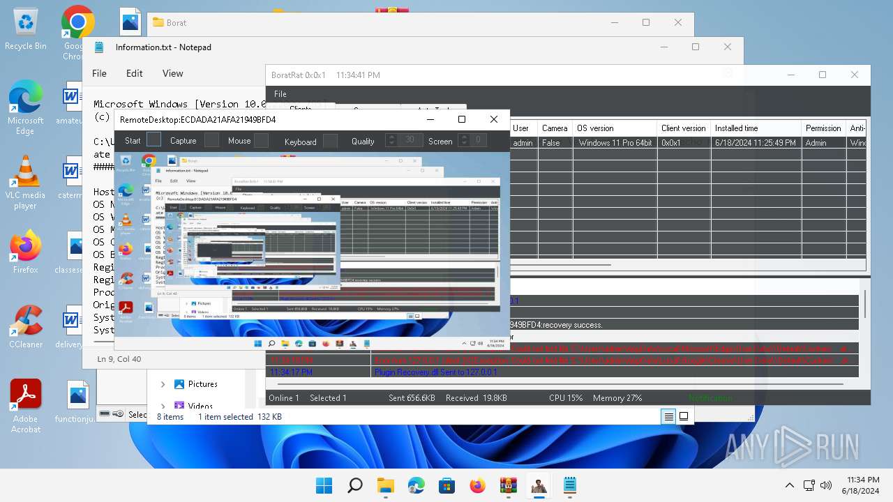Click the client list horizontal scrollbar
The width and height of the screenshot is (893, 502).
(x=562, y=266)
